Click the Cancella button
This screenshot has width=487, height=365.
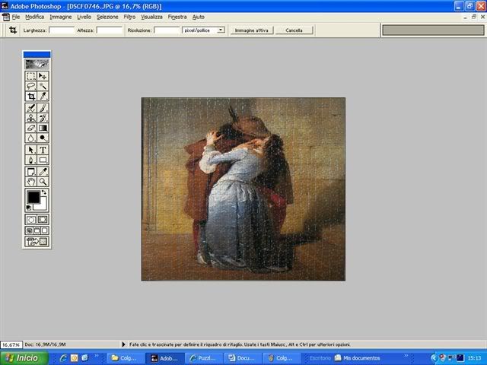[x=294, y=30]
